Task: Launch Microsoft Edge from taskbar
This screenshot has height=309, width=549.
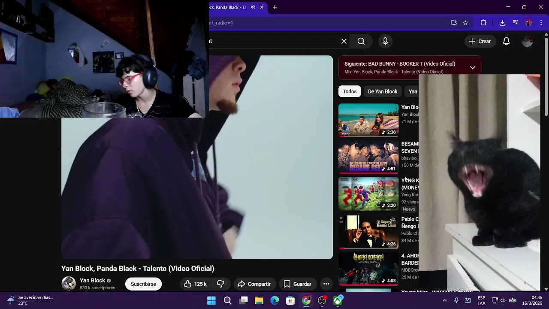Action: coord(274,300)
